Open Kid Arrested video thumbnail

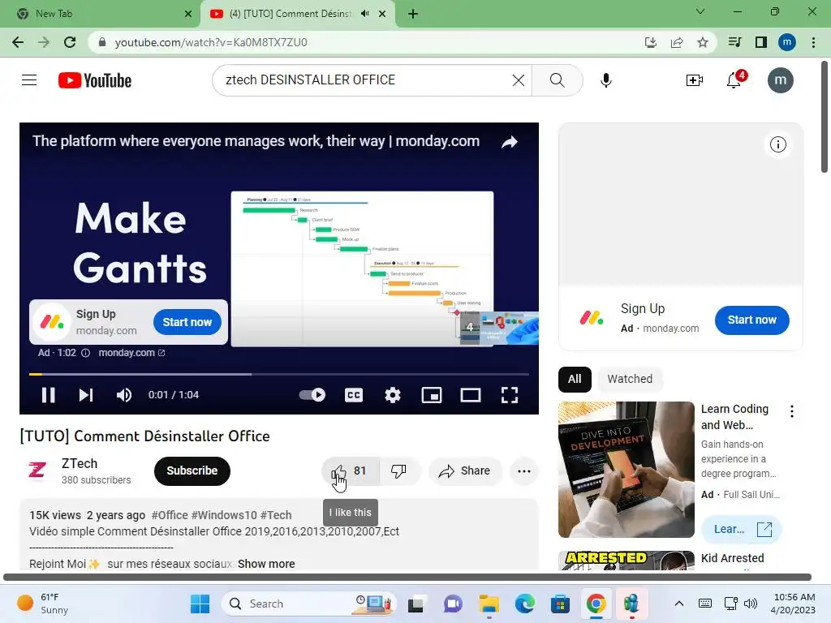tap(626, 561)
